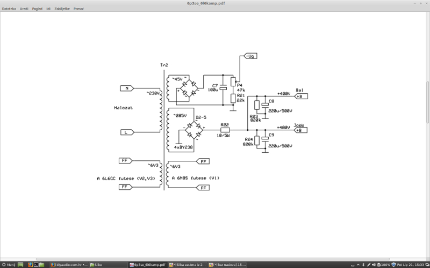Open the Pogled menu
Viewport: 430px width, 268px height.
click(37, 9)
